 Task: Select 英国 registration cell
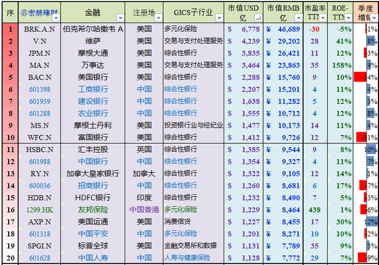(144, 150)
